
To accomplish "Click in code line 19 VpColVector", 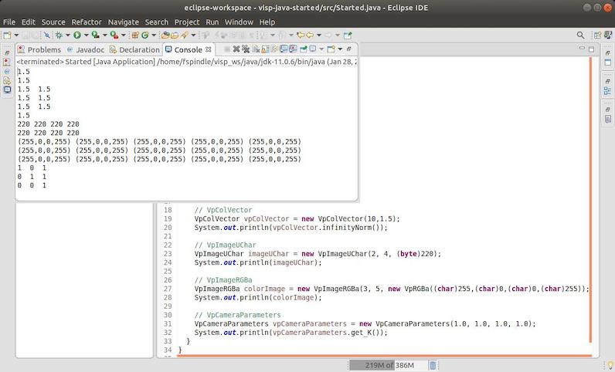I will (x=309, y=218).
